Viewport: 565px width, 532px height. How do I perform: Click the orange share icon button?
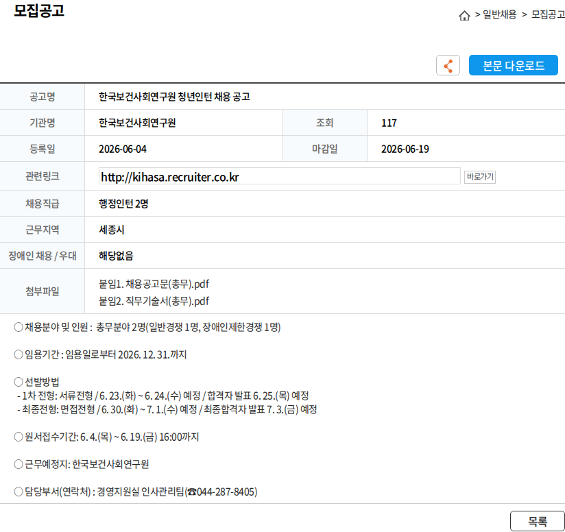pyautogui.click(x=448, y=65)
